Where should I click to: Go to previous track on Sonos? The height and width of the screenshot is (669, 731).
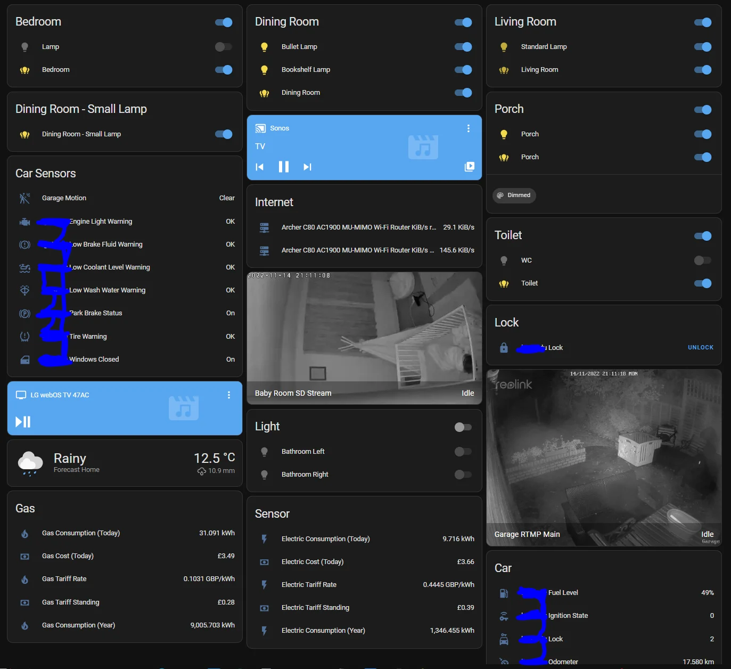(260, 167)
